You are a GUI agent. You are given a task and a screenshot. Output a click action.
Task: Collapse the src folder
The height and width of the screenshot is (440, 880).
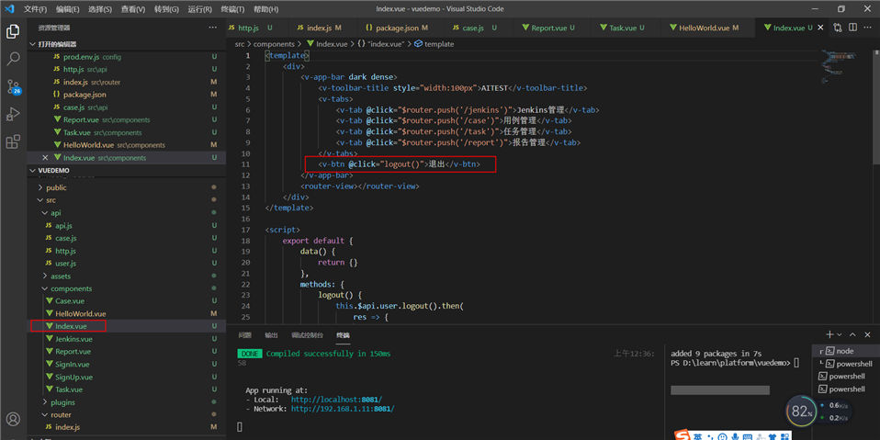click(126, 200)
